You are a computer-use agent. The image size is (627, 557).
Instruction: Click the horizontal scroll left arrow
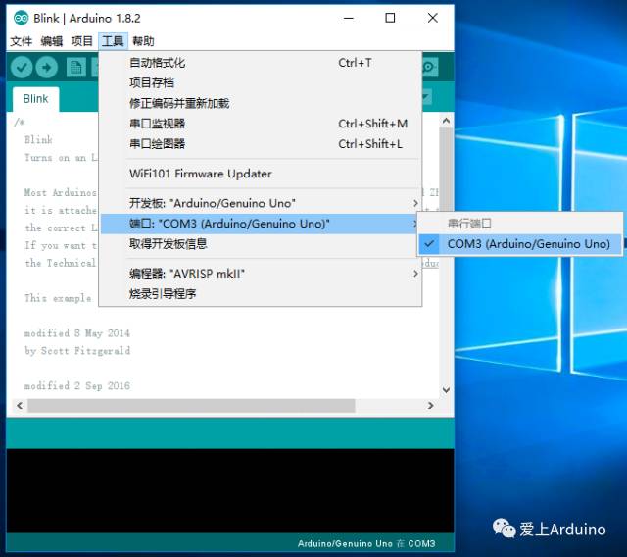tap(20, 406)
